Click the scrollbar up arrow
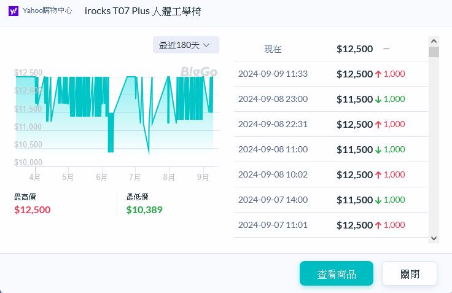The height and width of the screenshot is (293, 452). pos(434,41)
